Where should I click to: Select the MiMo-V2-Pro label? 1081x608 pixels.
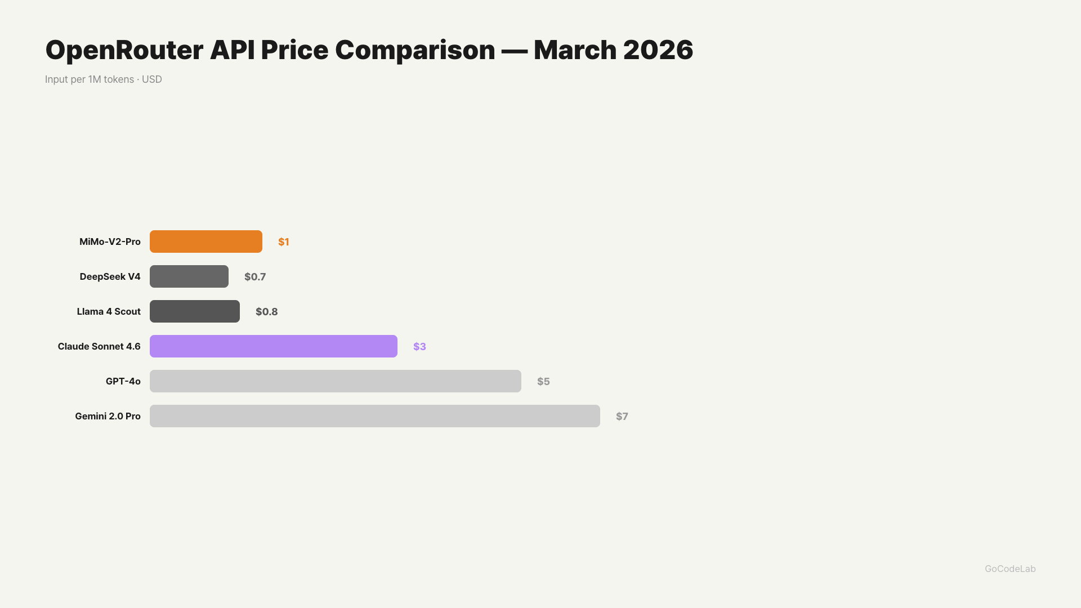pyautogui.click(x=110, y=242)
